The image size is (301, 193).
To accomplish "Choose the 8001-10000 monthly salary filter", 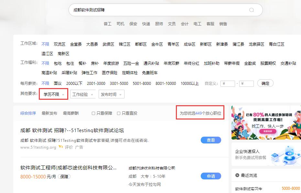I will click(x=166, y=84).
